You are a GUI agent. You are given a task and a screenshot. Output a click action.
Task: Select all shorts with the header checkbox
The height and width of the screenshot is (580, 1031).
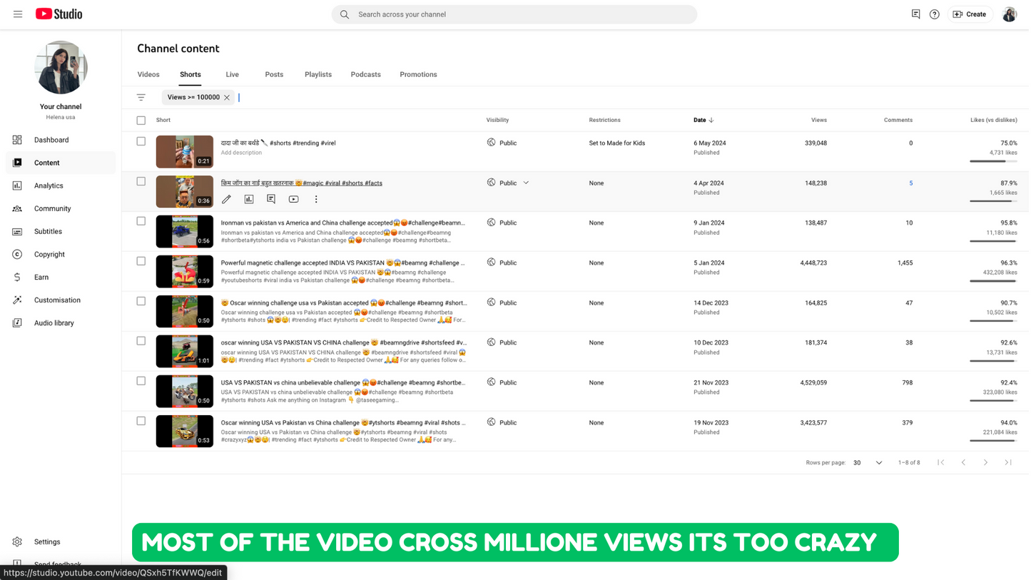141,121
